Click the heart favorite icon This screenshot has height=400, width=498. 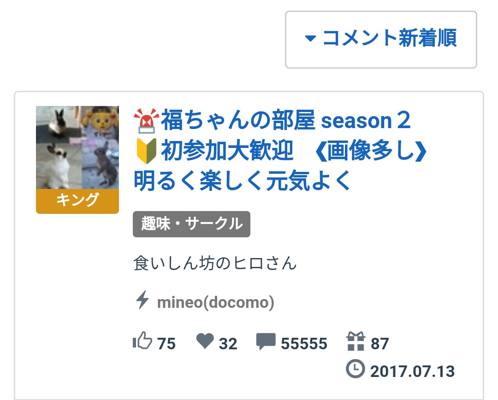coord(205,341)
